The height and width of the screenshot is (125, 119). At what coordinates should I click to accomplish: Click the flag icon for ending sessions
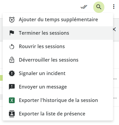pos(12,33)
